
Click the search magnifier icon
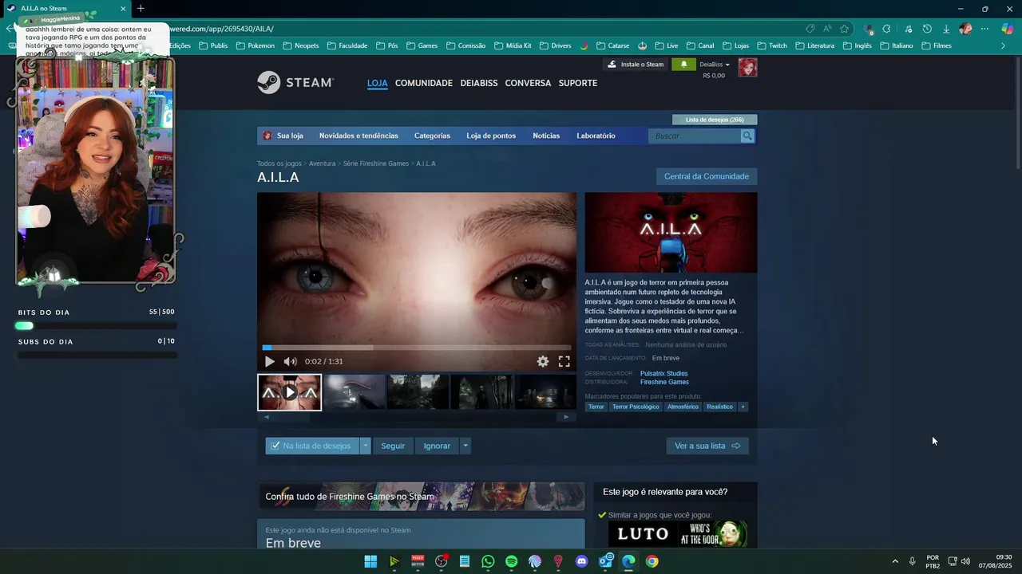pyautogui.click(x=747, y=136)
